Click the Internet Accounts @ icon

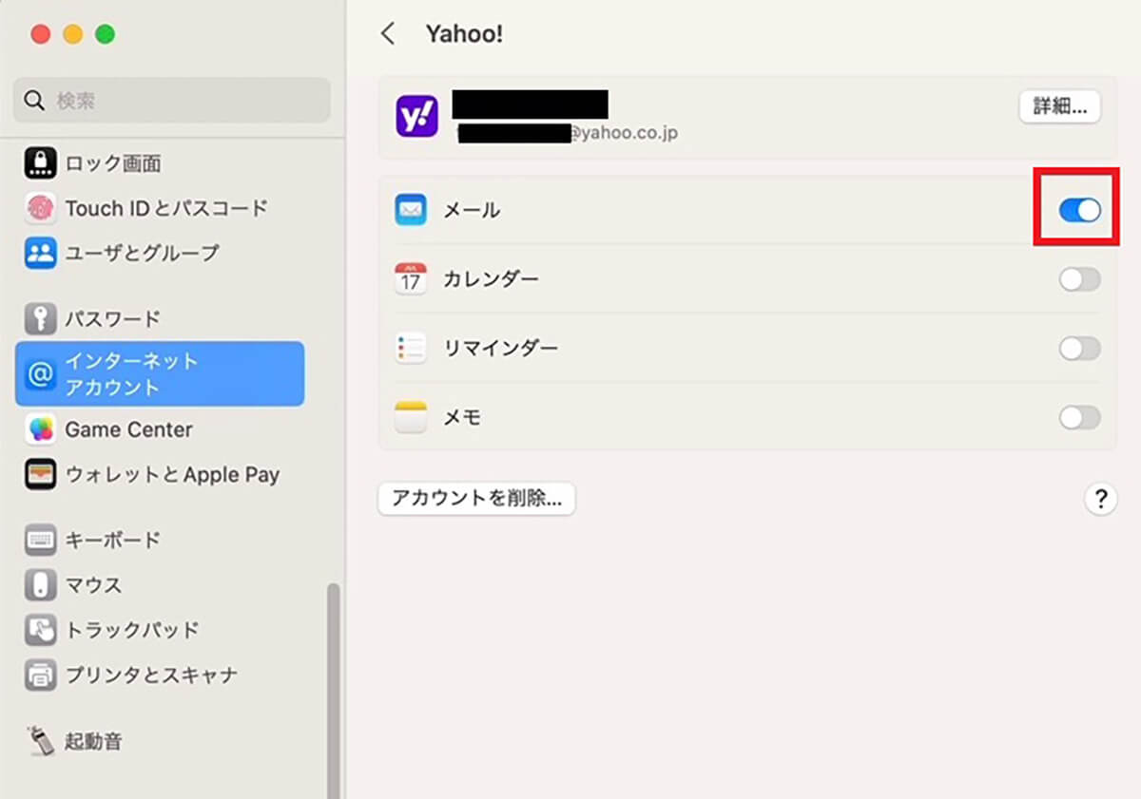[x=40, y=374]
